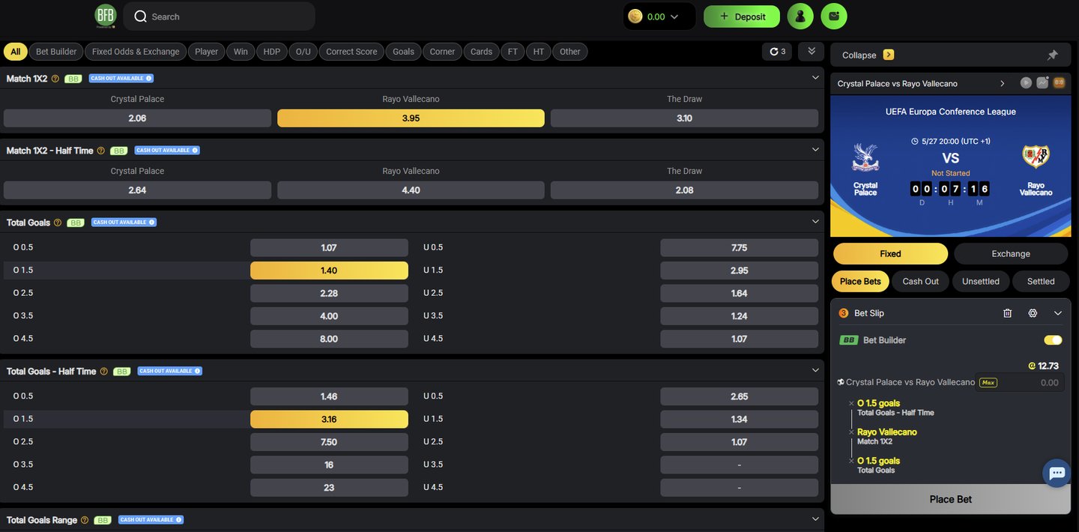This screenshot has width=1079, height=532.
Task: Click the Place Bet button
Action: coord(950,499)
